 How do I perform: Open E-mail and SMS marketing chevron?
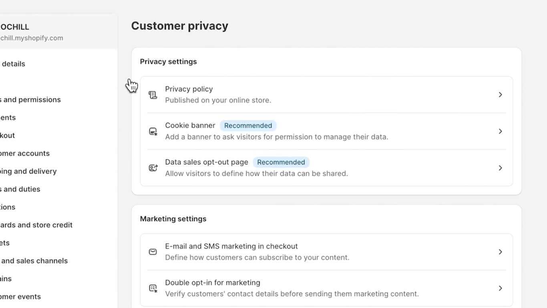[x=500, y=252]
